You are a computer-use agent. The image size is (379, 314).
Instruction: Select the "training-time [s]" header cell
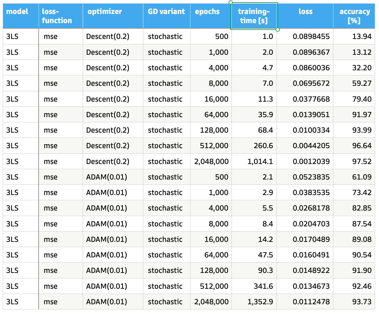[x=254, y=16]
